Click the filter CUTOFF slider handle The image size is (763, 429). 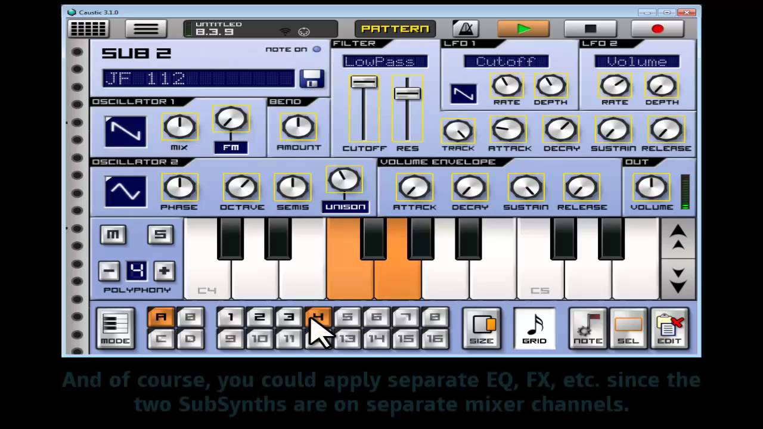[364, 82]
